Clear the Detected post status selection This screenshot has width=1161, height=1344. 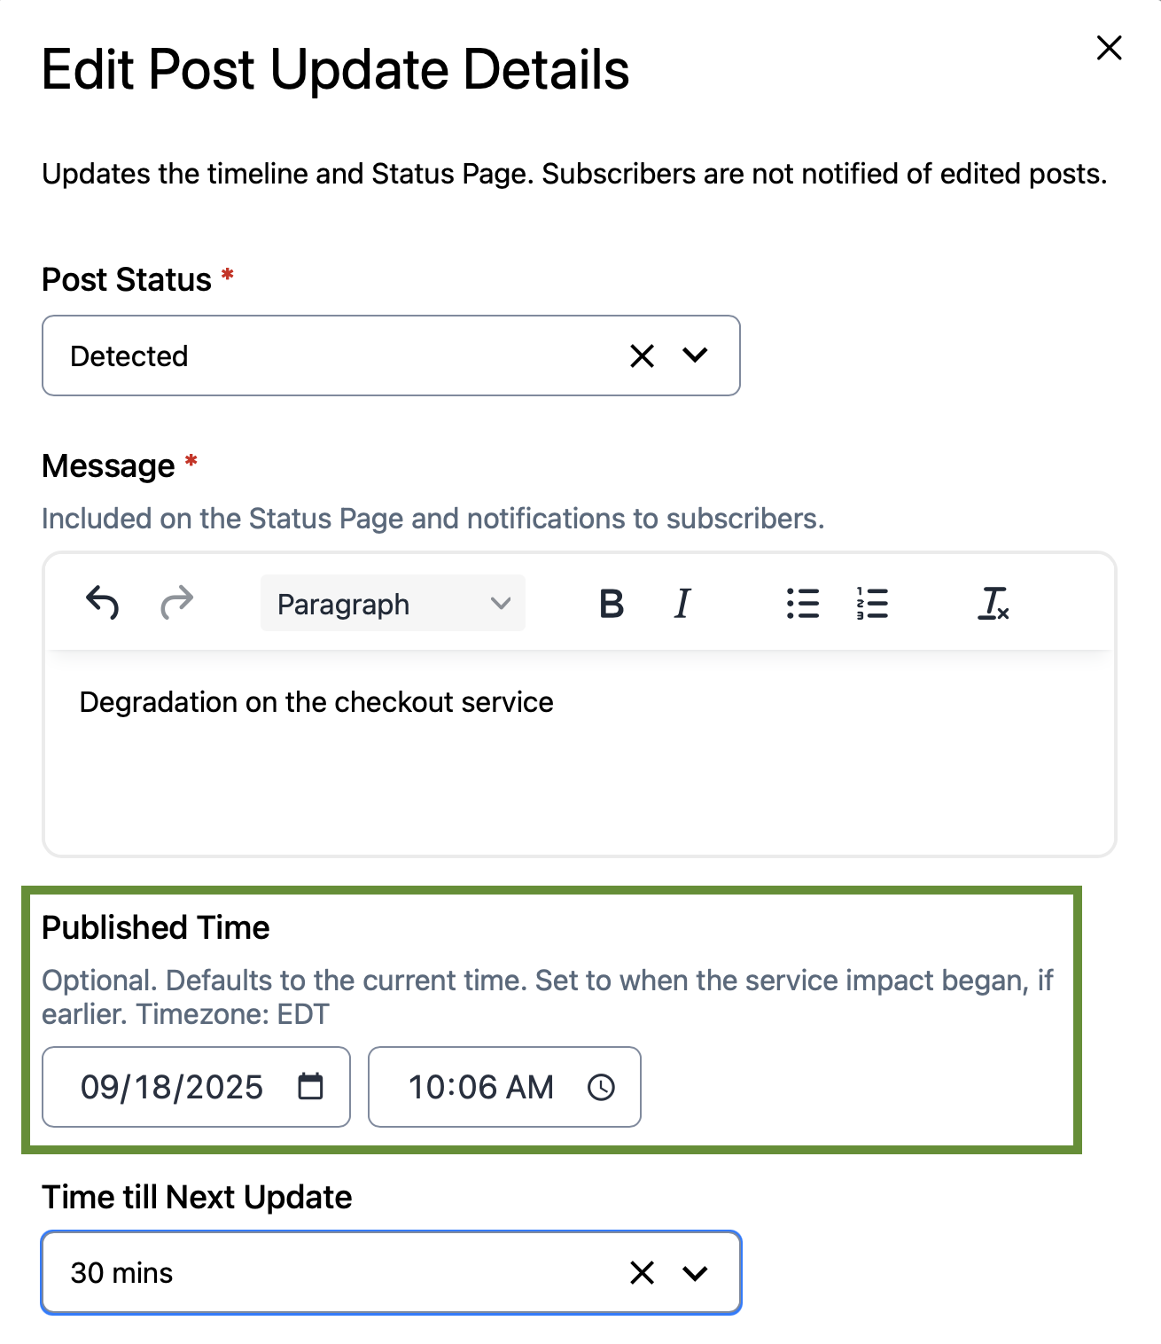tap(643, 356)
